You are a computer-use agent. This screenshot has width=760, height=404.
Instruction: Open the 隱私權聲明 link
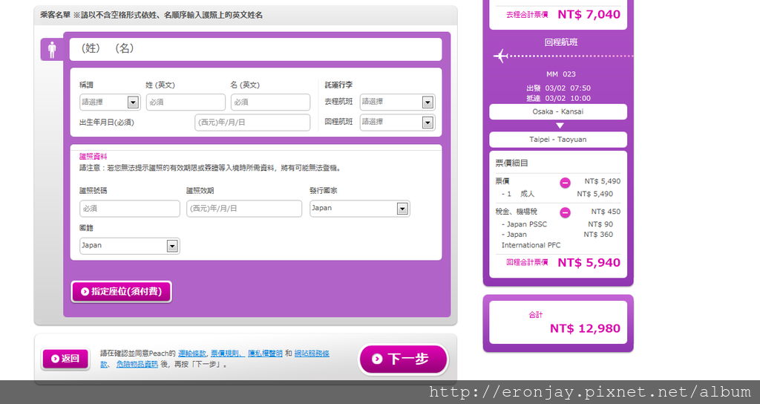[x=265, y=353]
